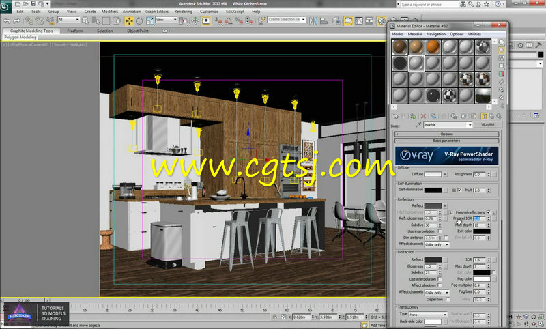Click the Get Material icon in Material Editor
Image resolution: width=546 pixels, height=329 pixels.
click(395, 116)
